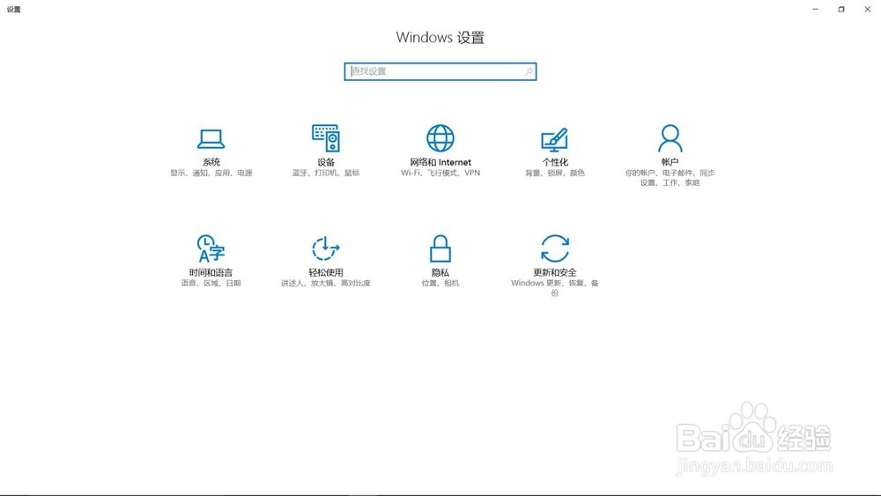Open the 个性化 paintbrush icon
Image resolution: width=881 pixels, height=496 pixels.
pyautogui.click(x=554, y=139)
